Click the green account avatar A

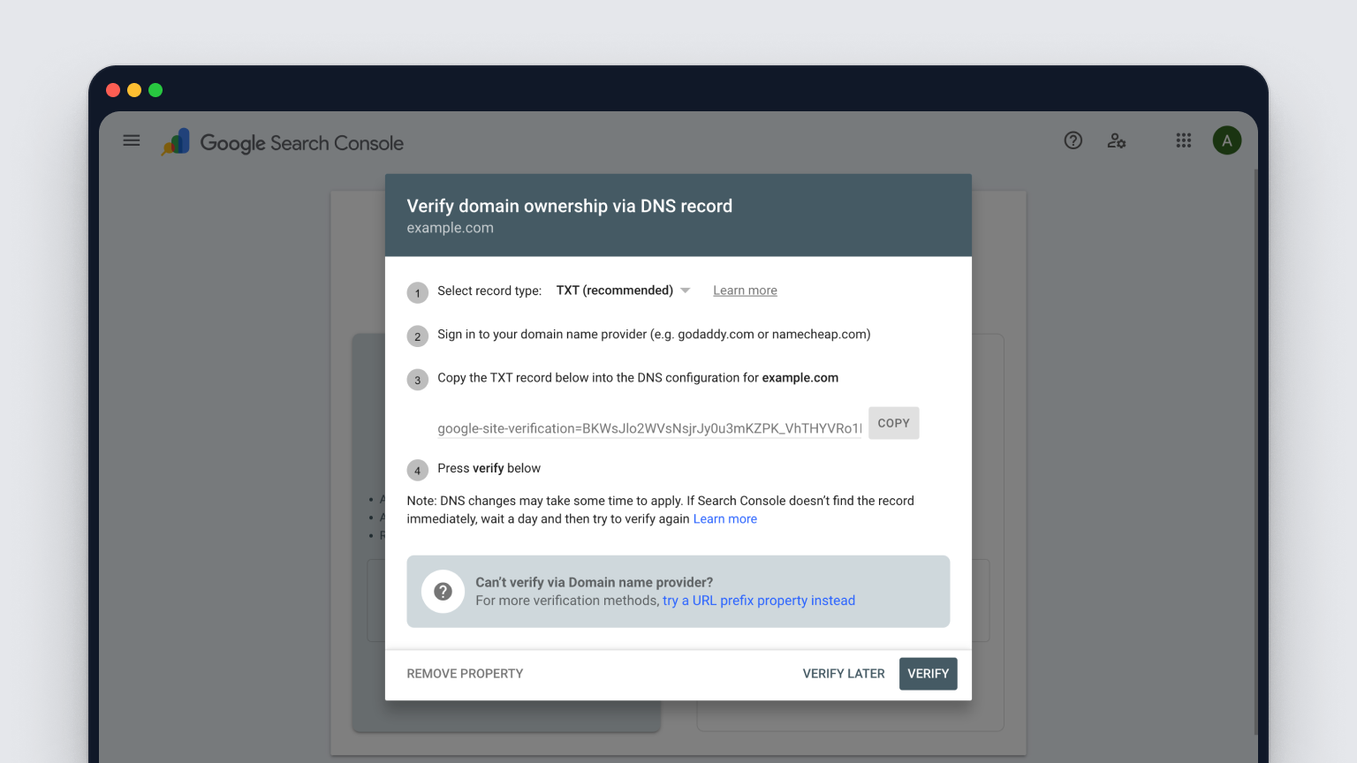click(1227, 140)
